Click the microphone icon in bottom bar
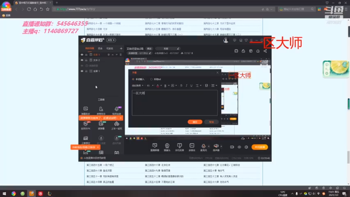Viewport: 350px width, 197px height. pos(203,146)
